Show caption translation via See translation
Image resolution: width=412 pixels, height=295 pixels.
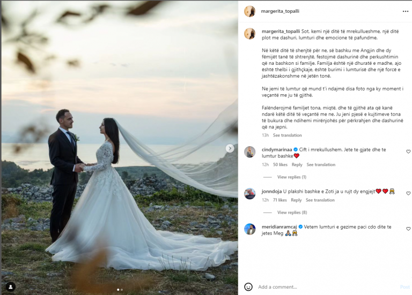pos(287,135)
